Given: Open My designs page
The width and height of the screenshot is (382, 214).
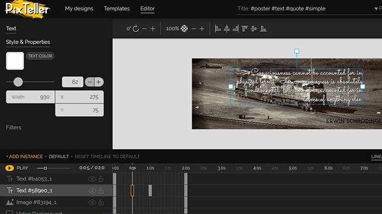Looking at the screenshot, I should pyautogui.click(x=79, y=9).
